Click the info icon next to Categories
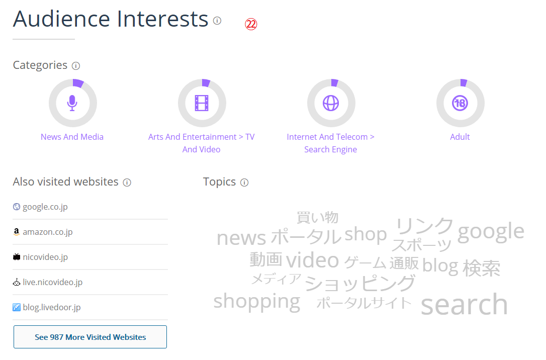The height and width of the screenshot is (360, 546). pyautogui.click(x=76, y=66)
